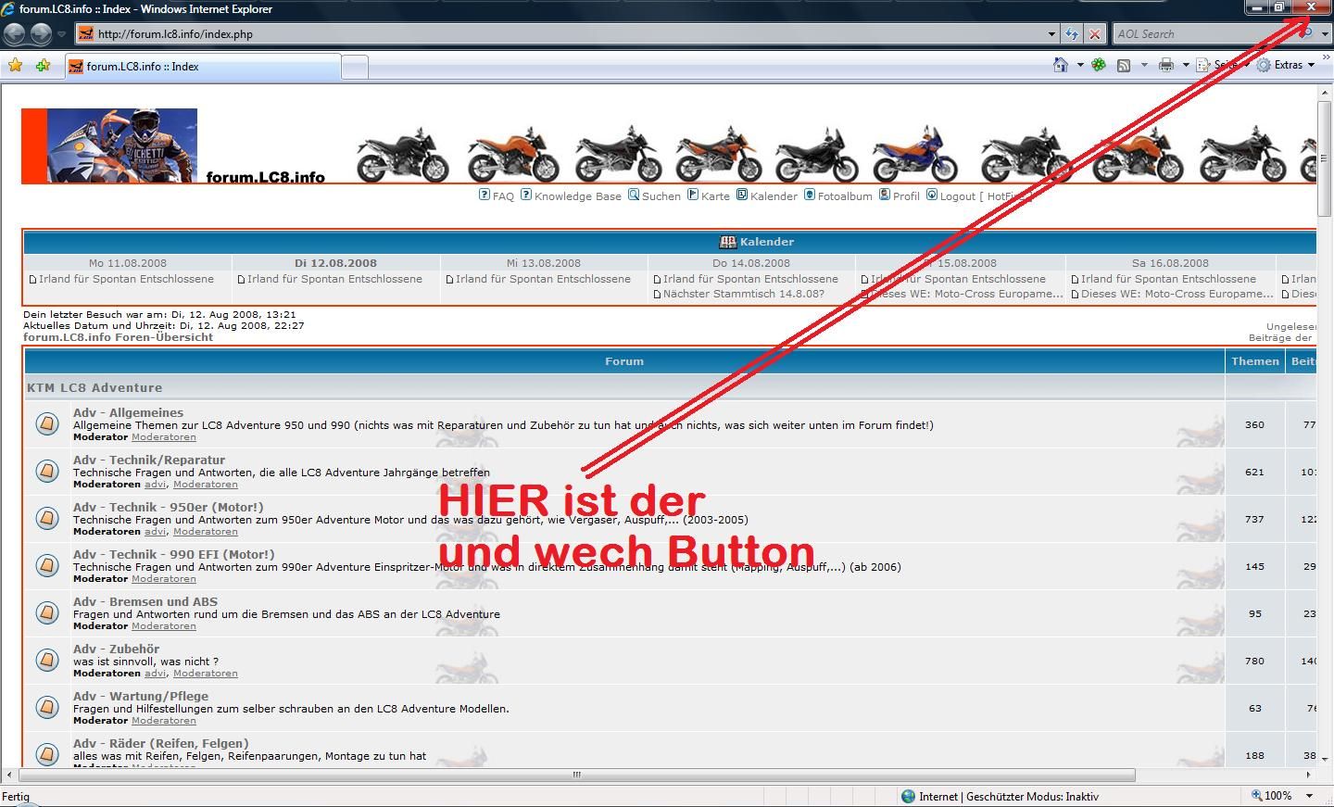
Task: Click the browser Back arrow button
Action: point(14,34)
